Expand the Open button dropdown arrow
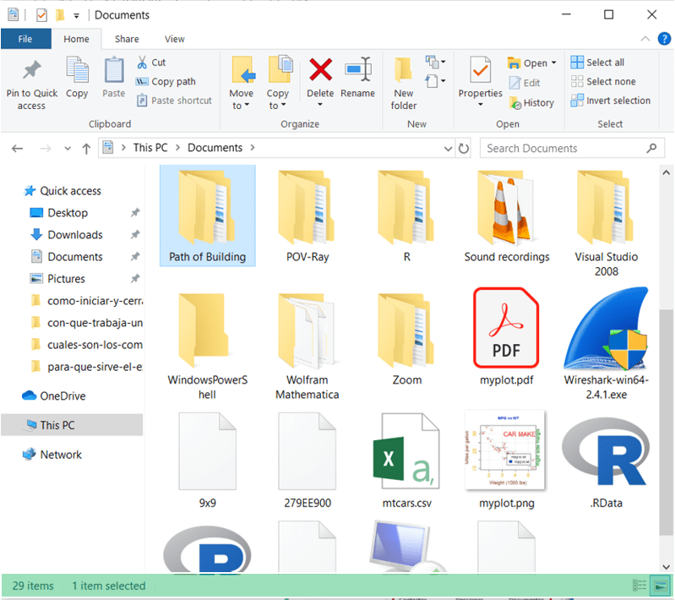This screenshot has width=675, height=600. pos(553,63)
